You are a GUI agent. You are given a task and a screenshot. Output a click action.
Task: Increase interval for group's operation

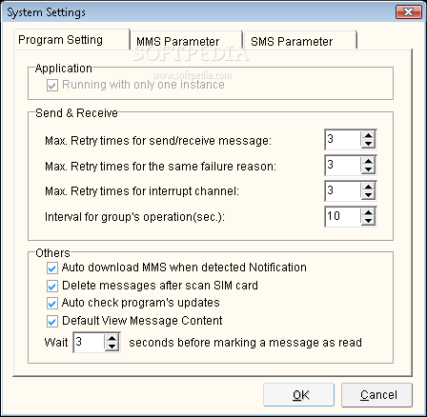click(x=368, y=212)
